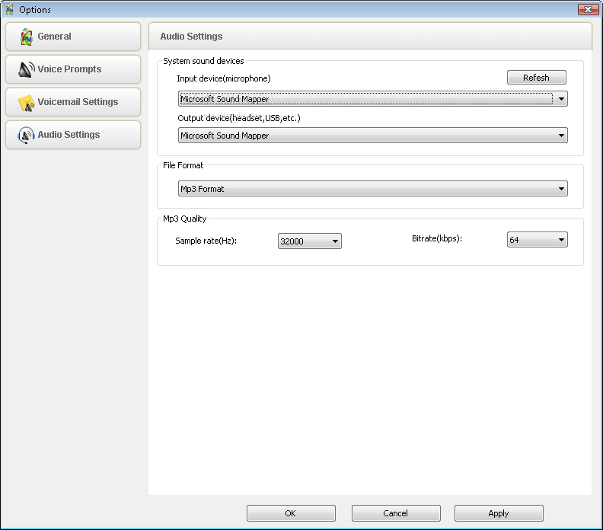
Task: Select the Audio Settings page label
Action: tap(69, 135)
